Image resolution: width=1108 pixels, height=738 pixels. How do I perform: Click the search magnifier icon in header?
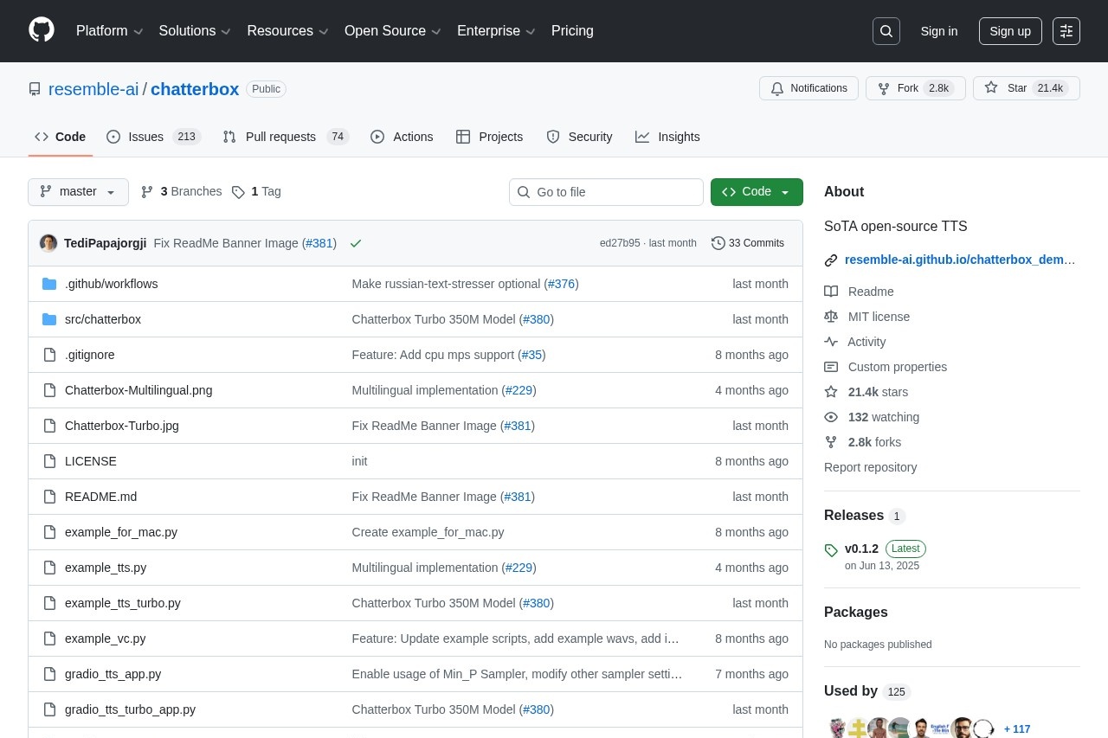coord(886,31)
